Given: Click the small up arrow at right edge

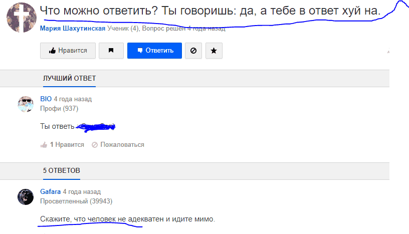Looking at the screenshot, I should point(388,52).
